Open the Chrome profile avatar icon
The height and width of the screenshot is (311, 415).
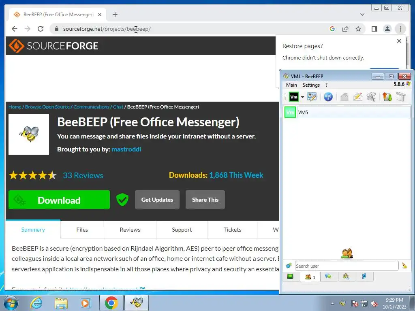point(387,29)
